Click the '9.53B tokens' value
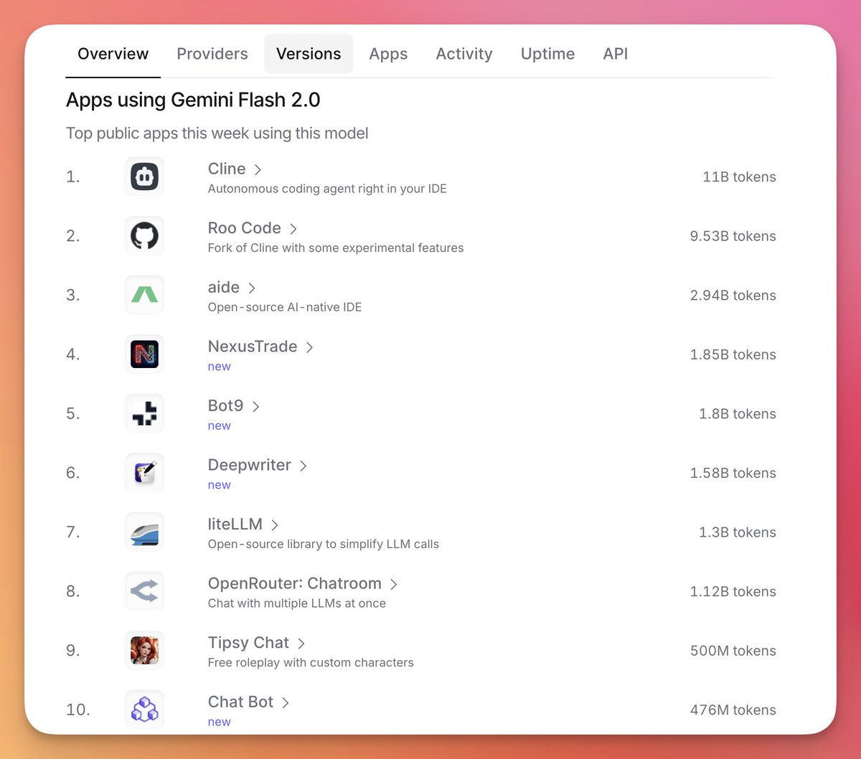The width and height of the screenshot is (861, 759). pos(733,236)
